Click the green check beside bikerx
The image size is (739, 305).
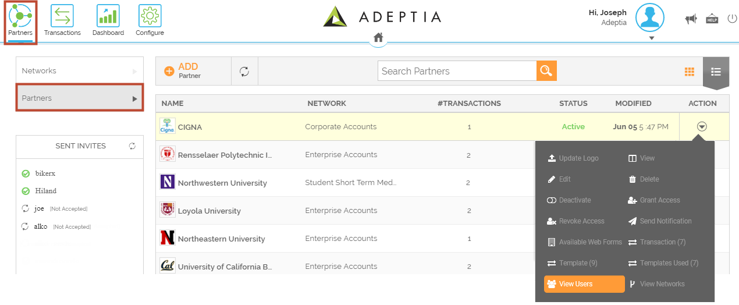(26, 173)
